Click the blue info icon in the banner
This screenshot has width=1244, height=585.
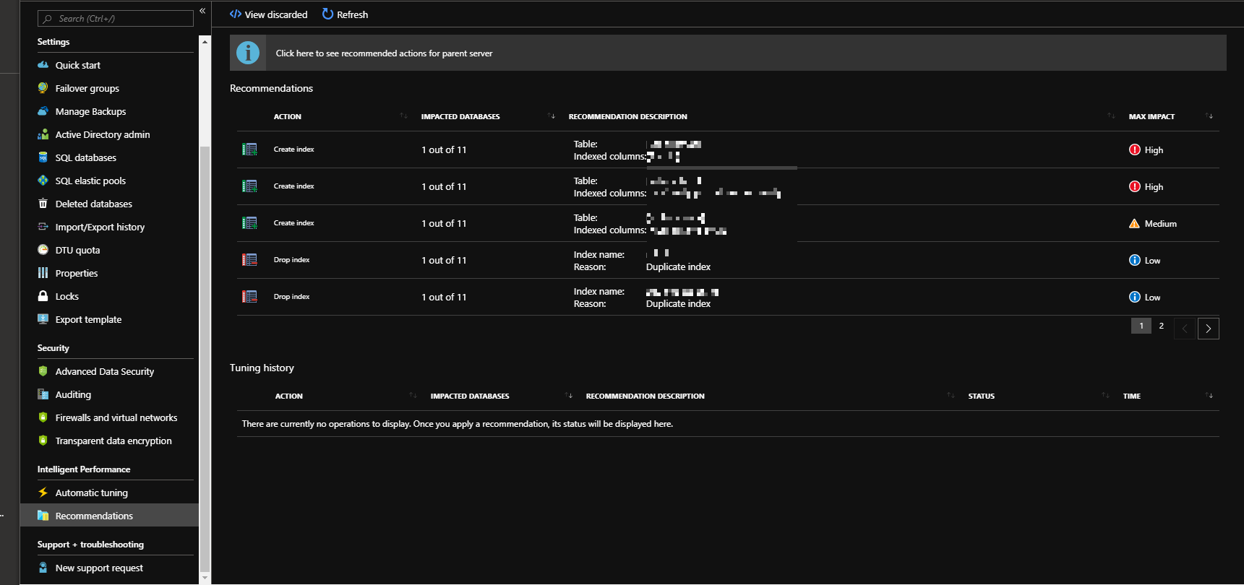point(248,53)
